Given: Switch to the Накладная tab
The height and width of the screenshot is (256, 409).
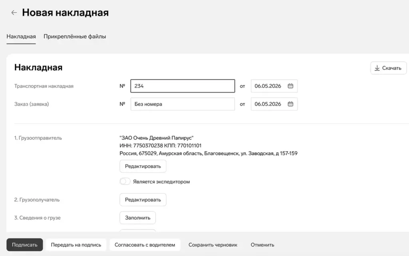Looking at the screenshot, I should point(21,36).
